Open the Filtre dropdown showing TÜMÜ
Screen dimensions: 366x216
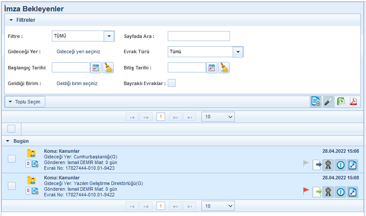point(109,36)
